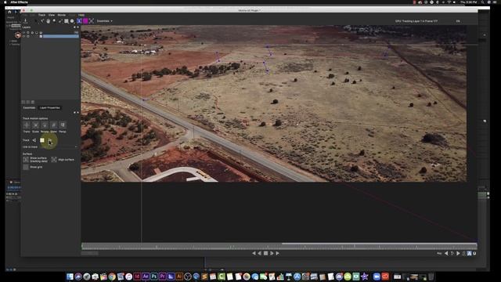
Task: Toggle visibility eye of the selected layer
Action: [x=23, y=36]
